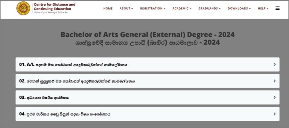Open the GRADUANDS menu
289x128 pixels.
(209, 8)
